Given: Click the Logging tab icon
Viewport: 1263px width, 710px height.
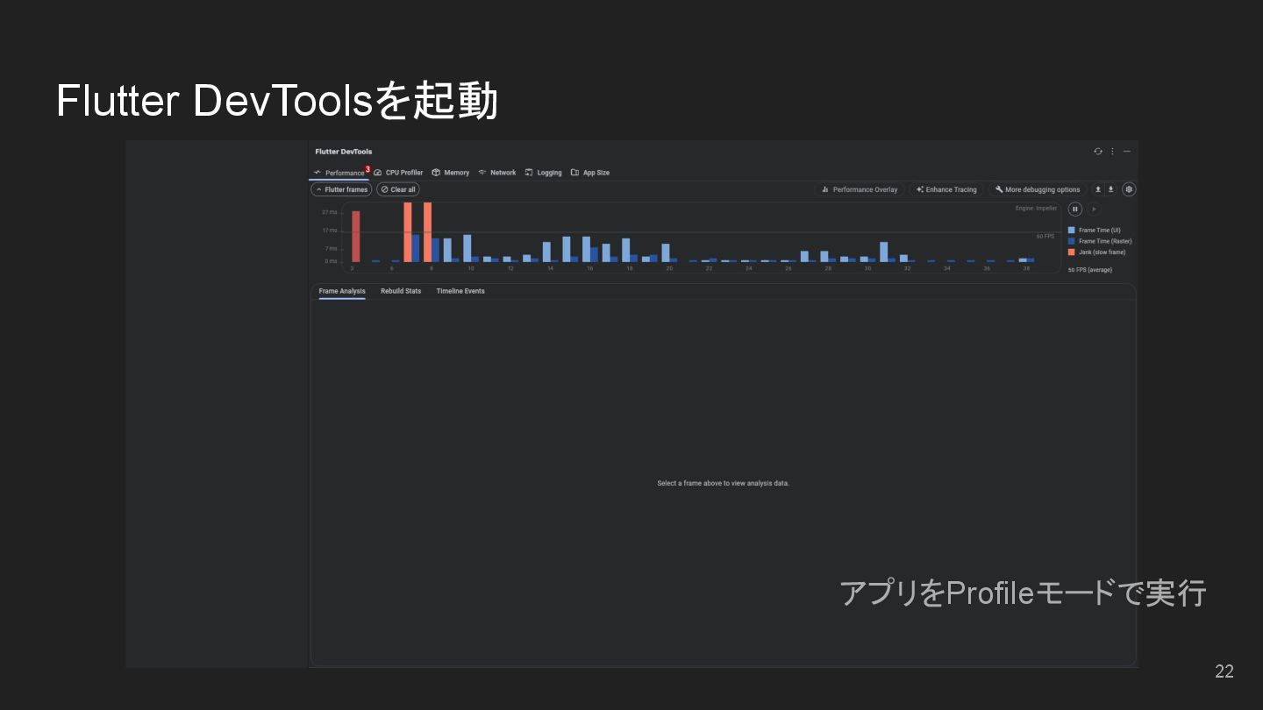Looking at the screenshot, I should click(529, 173).
